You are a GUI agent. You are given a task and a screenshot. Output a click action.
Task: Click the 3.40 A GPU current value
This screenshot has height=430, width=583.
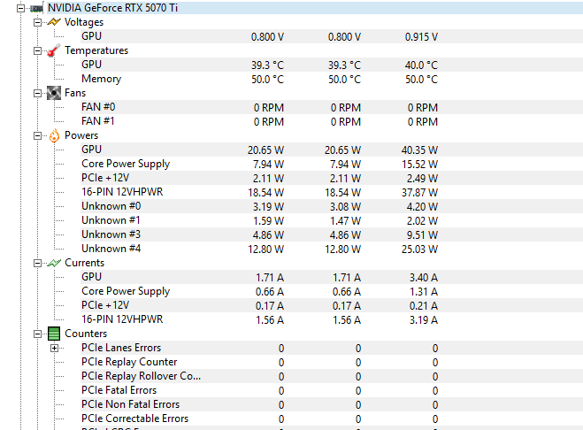[x=424, y=278]
